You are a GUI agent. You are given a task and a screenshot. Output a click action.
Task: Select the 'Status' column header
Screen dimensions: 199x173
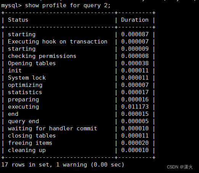pyautogui.click(x=18, y=20)
